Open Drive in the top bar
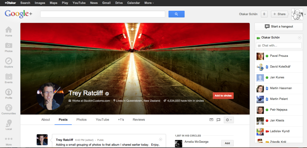This screenshot has height=148, width=307. click(119, 3)
